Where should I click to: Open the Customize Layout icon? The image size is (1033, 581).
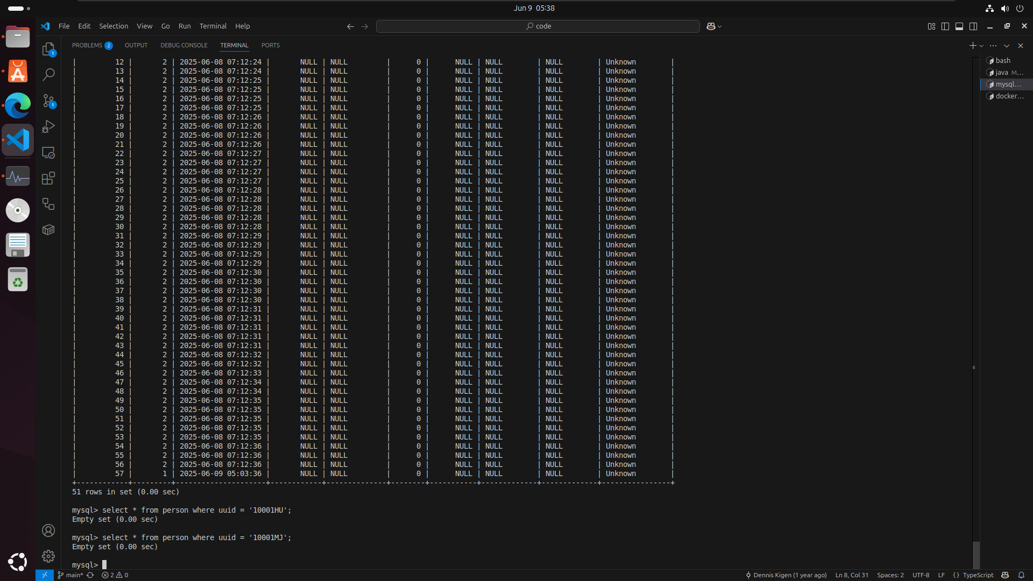tap(931, 26)
